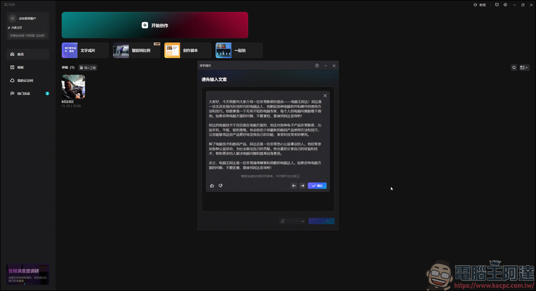Open the feedback message icon in the top bar
Viewport: 536px width, 291px height.
click(497, 5)
